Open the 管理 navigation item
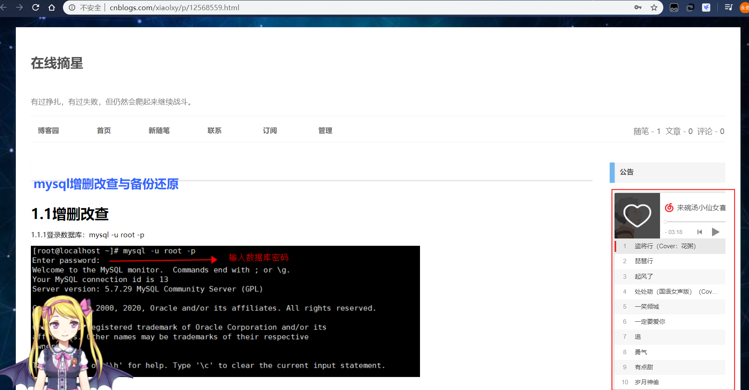This screenshot has width=749, height=390. click(325, 130)
